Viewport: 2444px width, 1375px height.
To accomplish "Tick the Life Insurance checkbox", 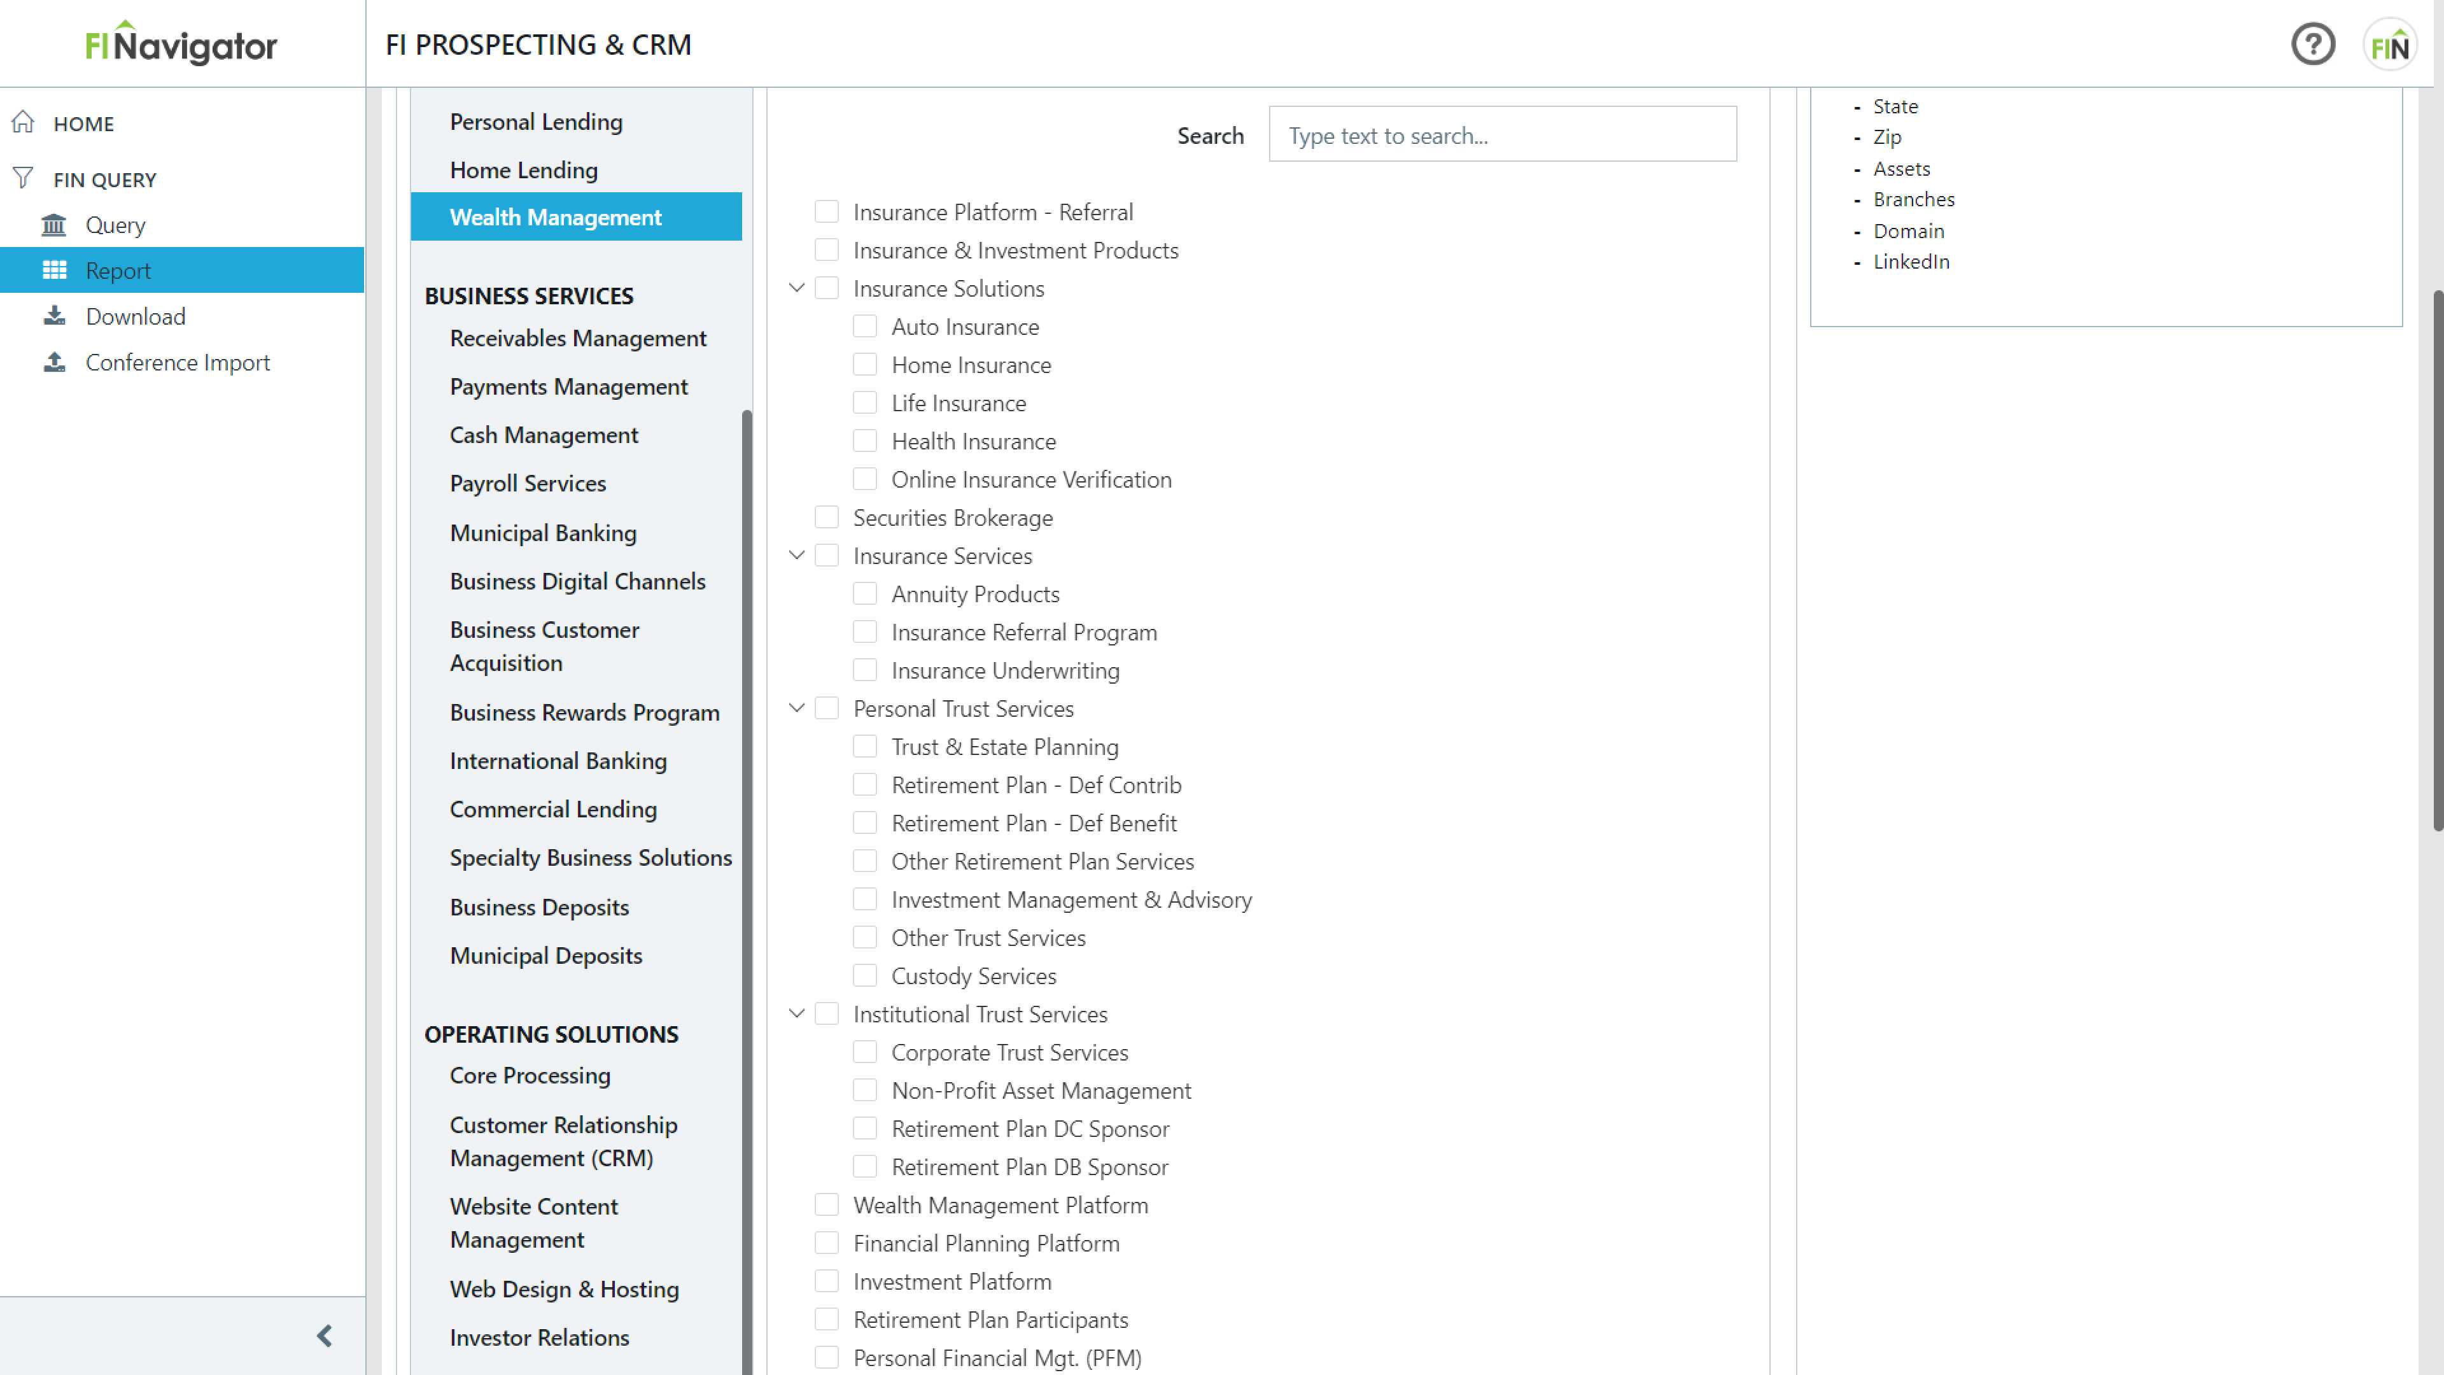I will coord(864,402).
